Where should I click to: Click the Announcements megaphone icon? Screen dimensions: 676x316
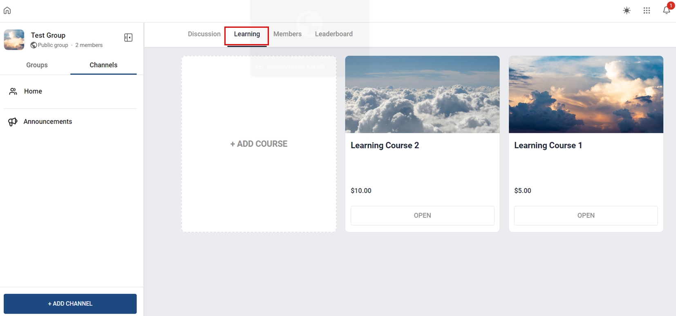(x=13, y=122)
